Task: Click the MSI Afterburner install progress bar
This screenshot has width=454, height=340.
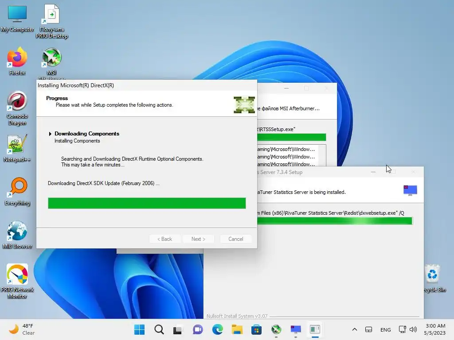Action: coord(291,137)
